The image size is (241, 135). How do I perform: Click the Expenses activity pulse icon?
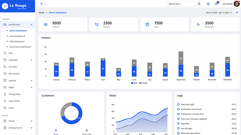tap(198, 24)
